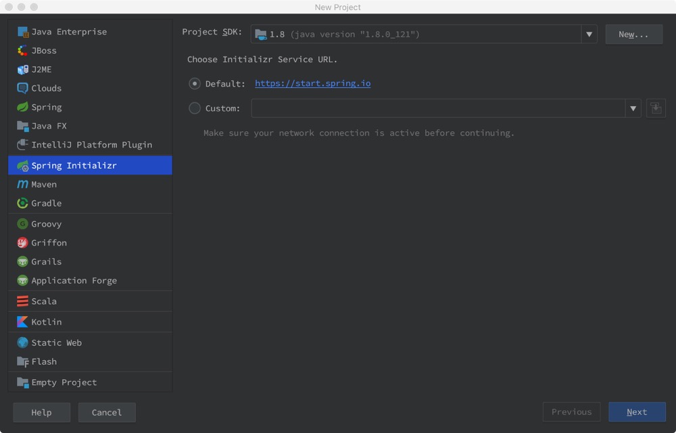Click the Grails icon
Screen dimensions: 676x433
pos(23,262)
